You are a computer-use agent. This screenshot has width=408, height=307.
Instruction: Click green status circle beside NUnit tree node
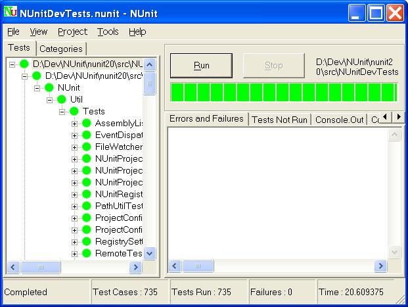pos(49,87)
